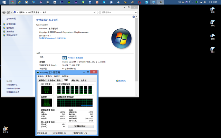Click the search magnifier icon
Screen dimensions: 221x138
[136, 12]
